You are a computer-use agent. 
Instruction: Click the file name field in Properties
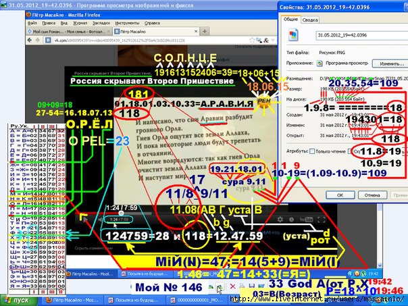tap(362, 35)
